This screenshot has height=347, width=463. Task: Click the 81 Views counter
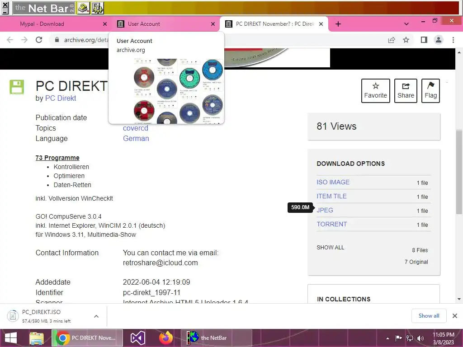pyautogui.click(x=336, y=127)
